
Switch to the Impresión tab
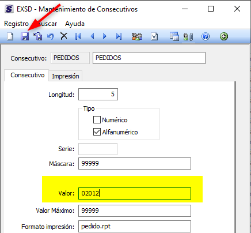pos(66,76)
